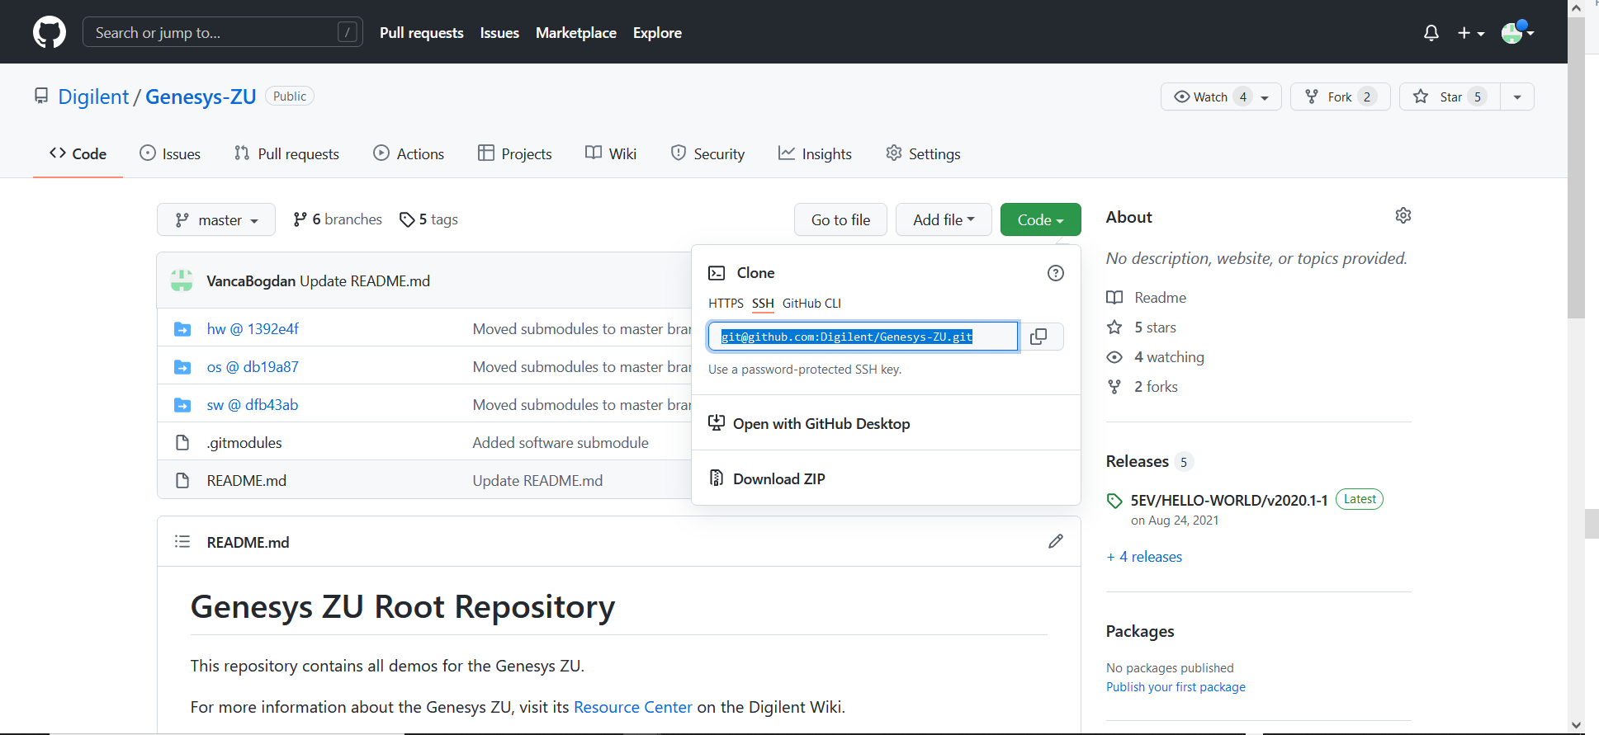Image resolution: width=1599 pixels, height=735 pixels.
Task: Click the page vertical scrollbar thumb
Action: click(1576, 169)
